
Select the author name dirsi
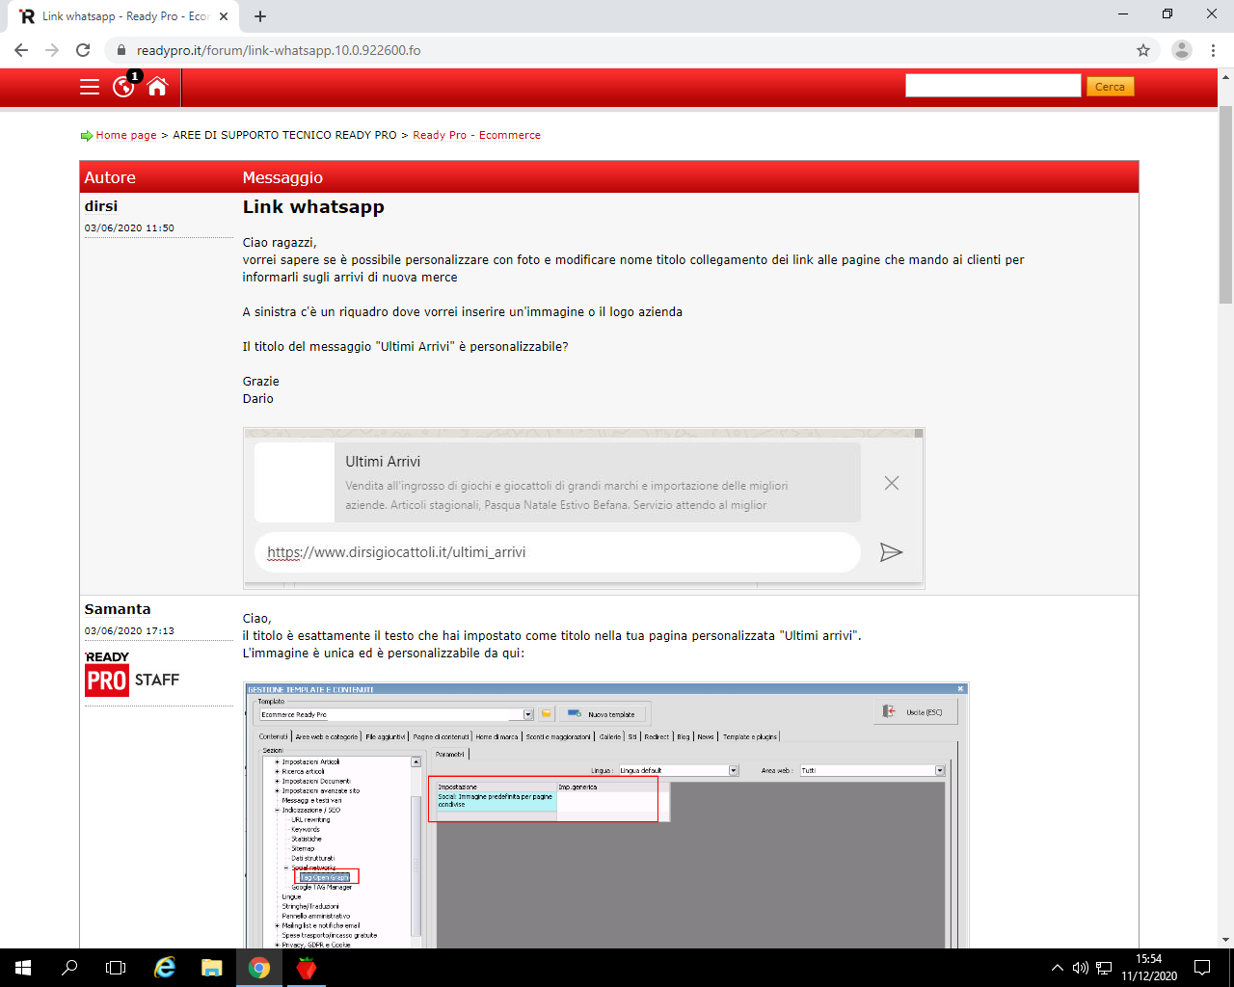101,206
